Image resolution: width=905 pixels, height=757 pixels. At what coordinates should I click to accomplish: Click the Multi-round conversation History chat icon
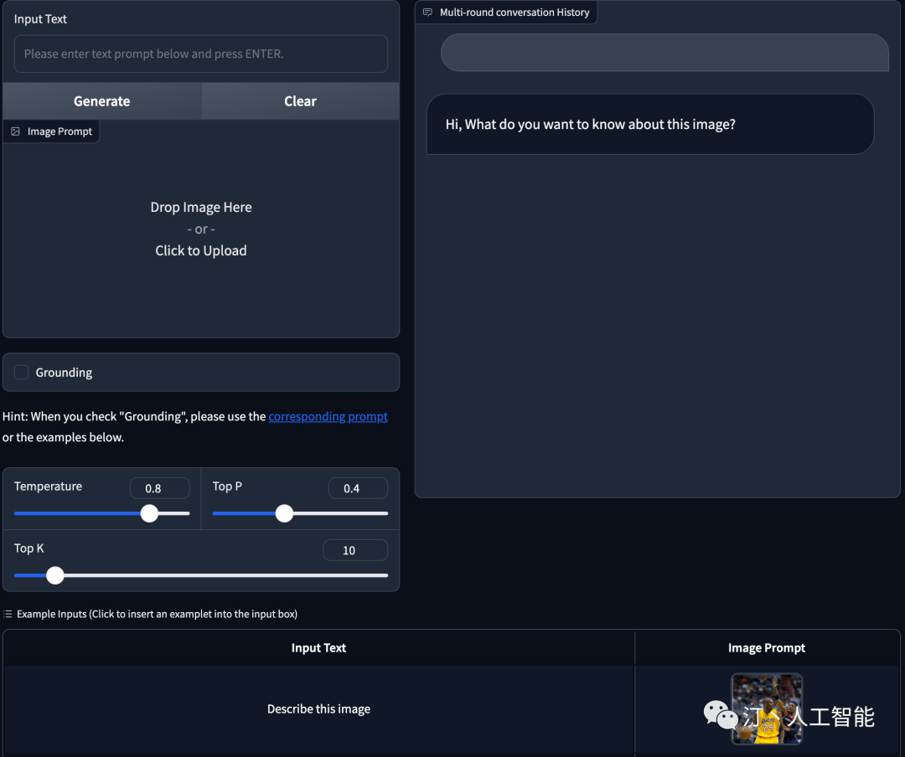[427, 12]
